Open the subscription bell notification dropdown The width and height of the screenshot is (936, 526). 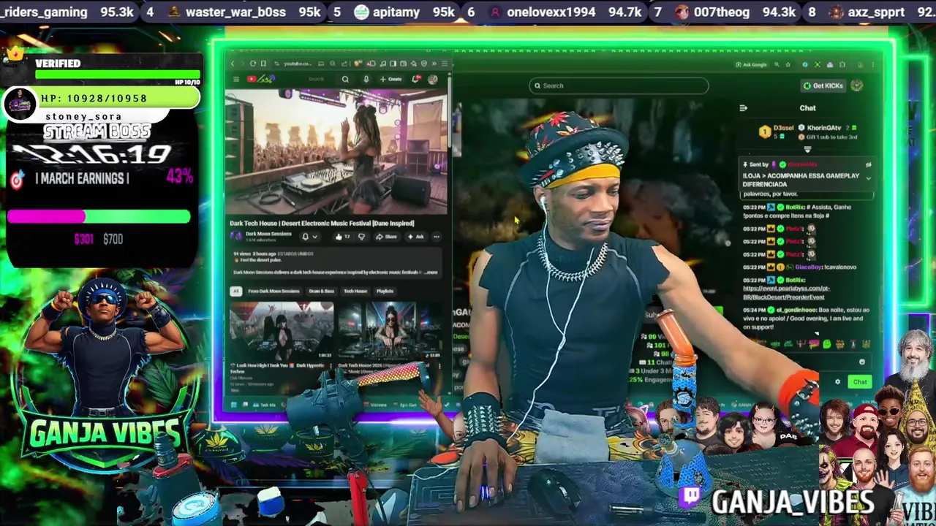click(310, 237)
